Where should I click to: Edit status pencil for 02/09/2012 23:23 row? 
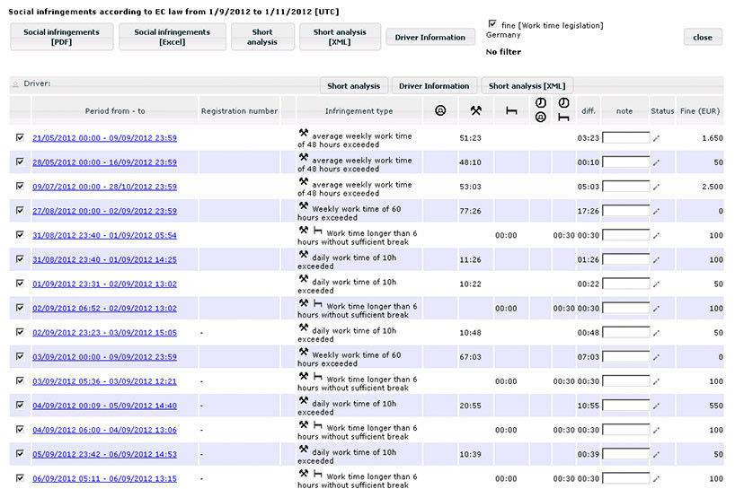pos(656,333)
